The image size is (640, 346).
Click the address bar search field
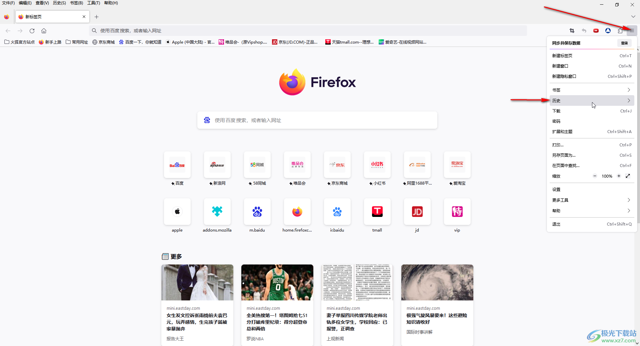coord(308,31)
